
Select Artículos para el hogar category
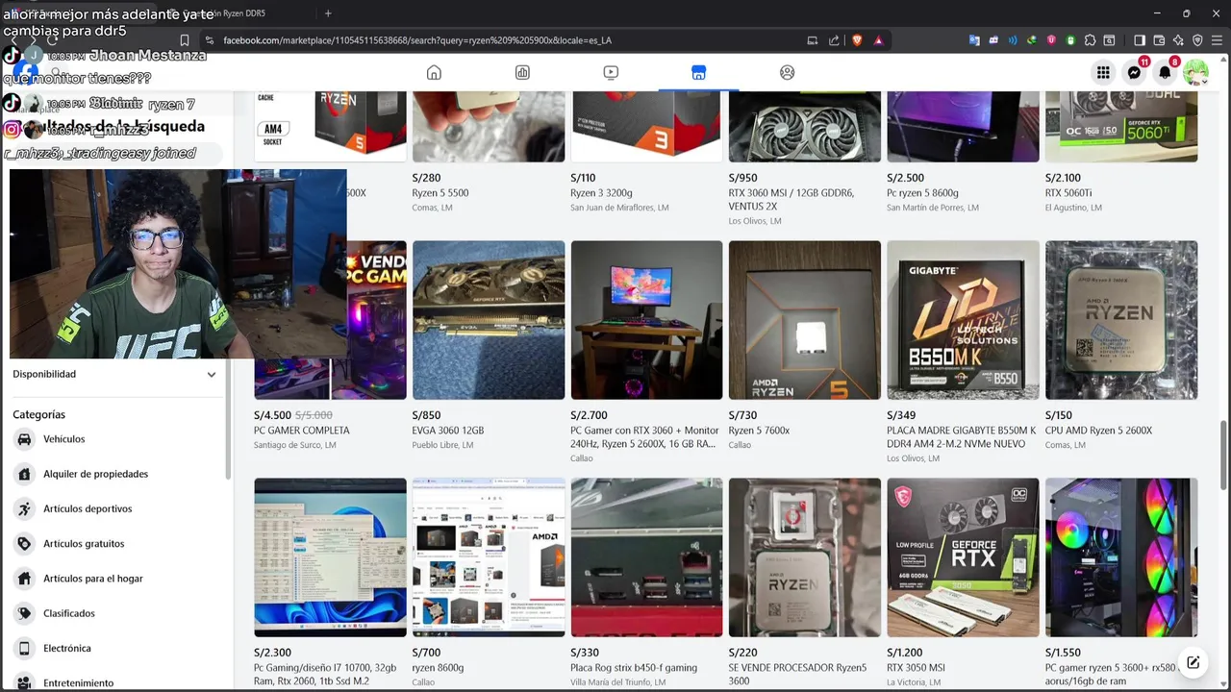coord(93,579)
